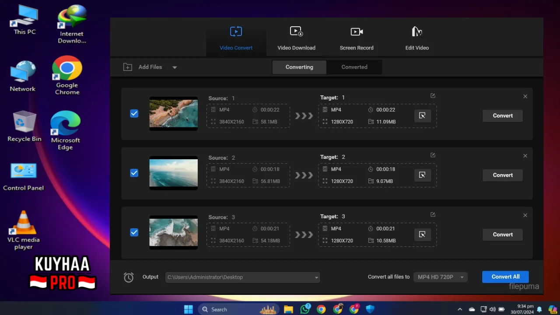The height and width of the screenshot is (315, 560).
Task: Select the Microsoft Edge desktop icon
Action: point(65,130)
